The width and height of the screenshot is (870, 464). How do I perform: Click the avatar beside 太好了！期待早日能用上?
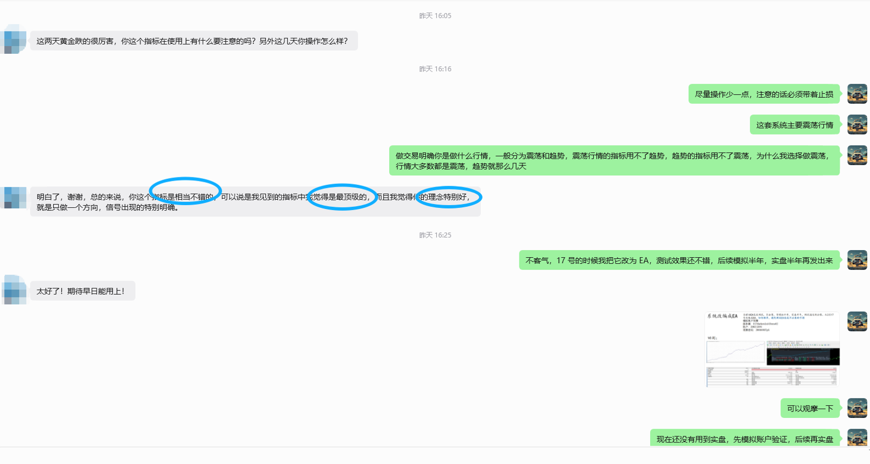(x=14, y=290)
